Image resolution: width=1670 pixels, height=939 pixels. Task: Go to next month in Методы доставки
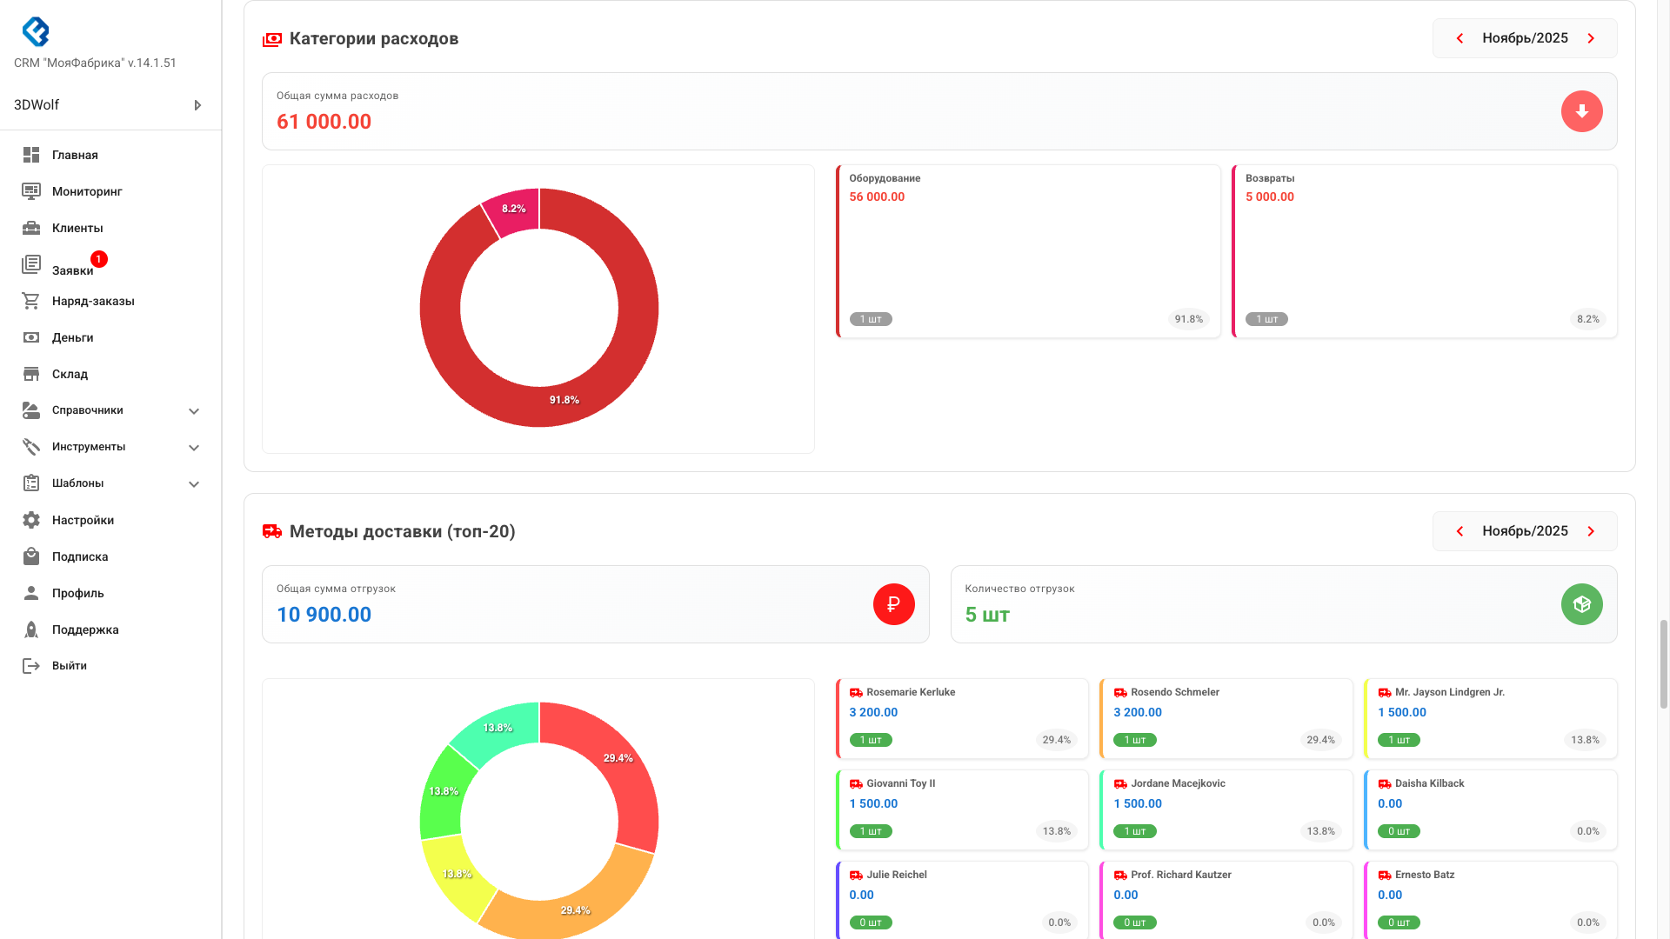pos(1591,531)
